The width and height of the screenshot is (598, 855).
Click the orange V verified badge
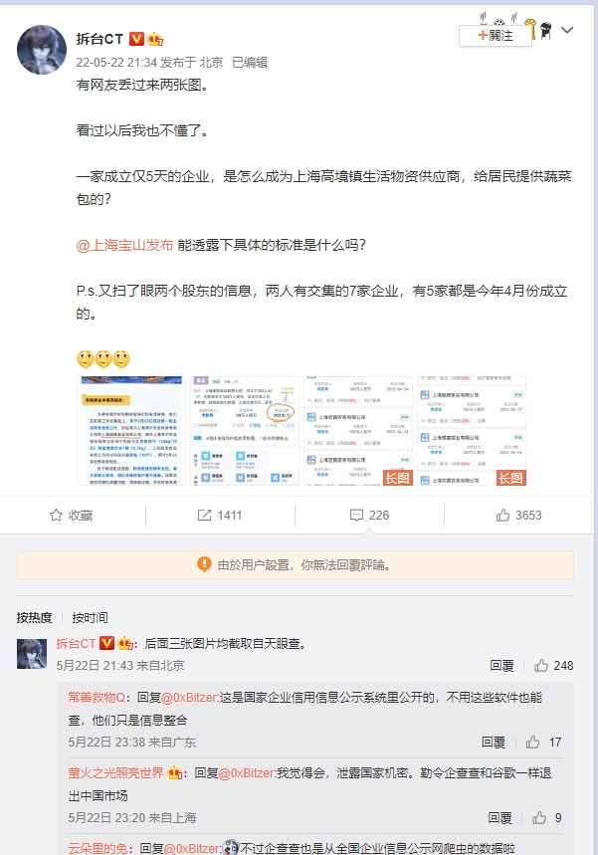click(x=136, y=39)
